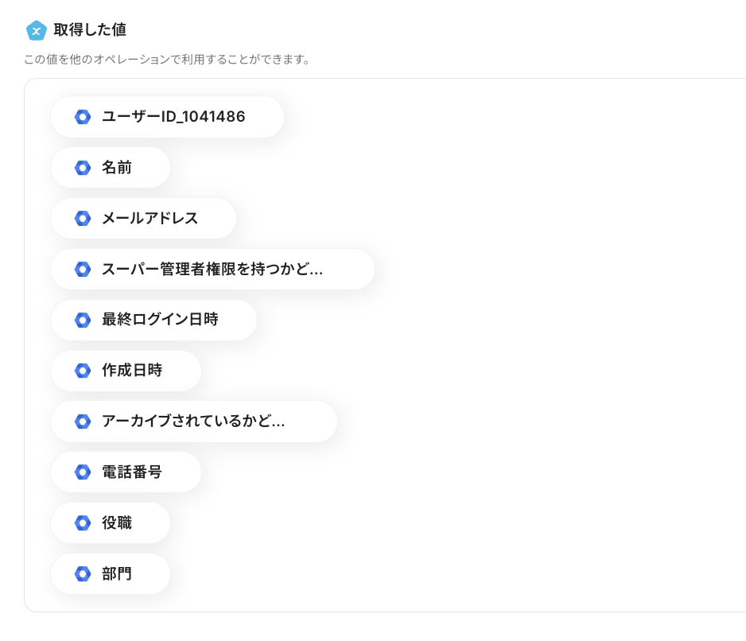746x641 pixels.
Task: Click the 取得した値 section heading
Action: click(x=90, y=30)
